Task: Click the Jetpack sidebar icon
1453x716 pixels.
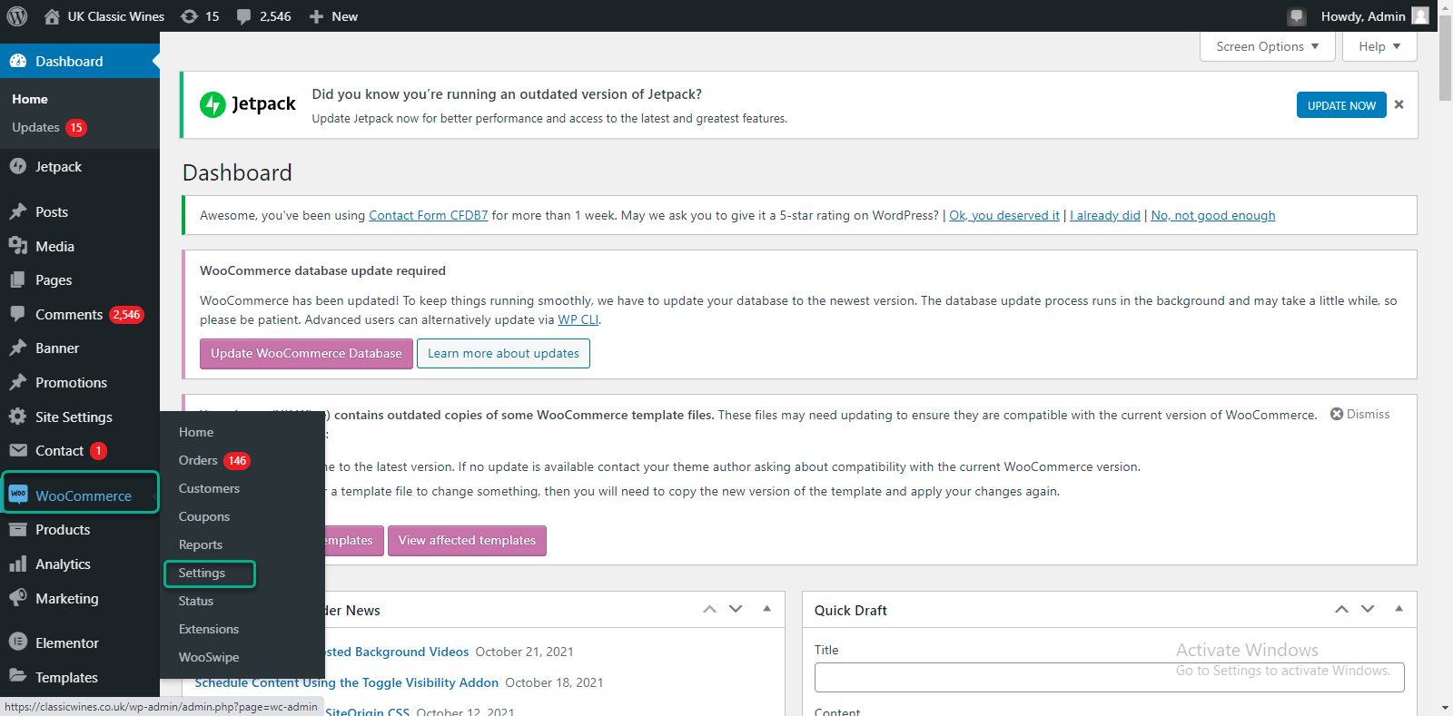Action: pos(18,166)
